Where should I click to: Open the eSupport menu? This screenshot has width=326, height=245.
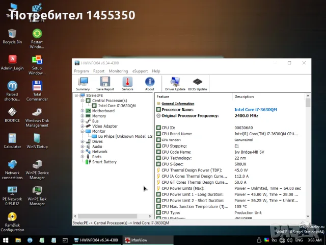(x=140, y=71)
